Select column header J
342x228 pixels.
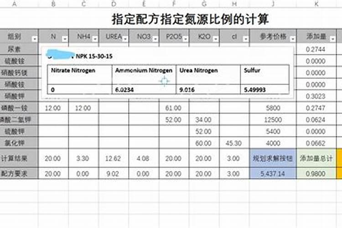272,4
